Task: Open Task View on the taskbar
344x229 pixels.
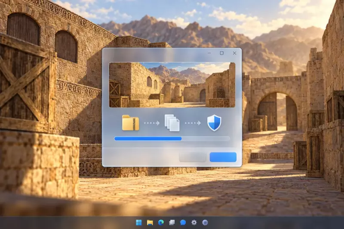Action: (172, 223)
